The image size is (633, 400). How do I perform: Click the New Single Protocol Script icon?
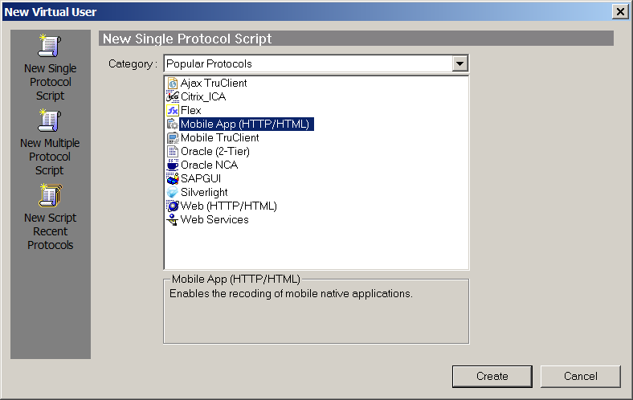(x=50, y=46)
